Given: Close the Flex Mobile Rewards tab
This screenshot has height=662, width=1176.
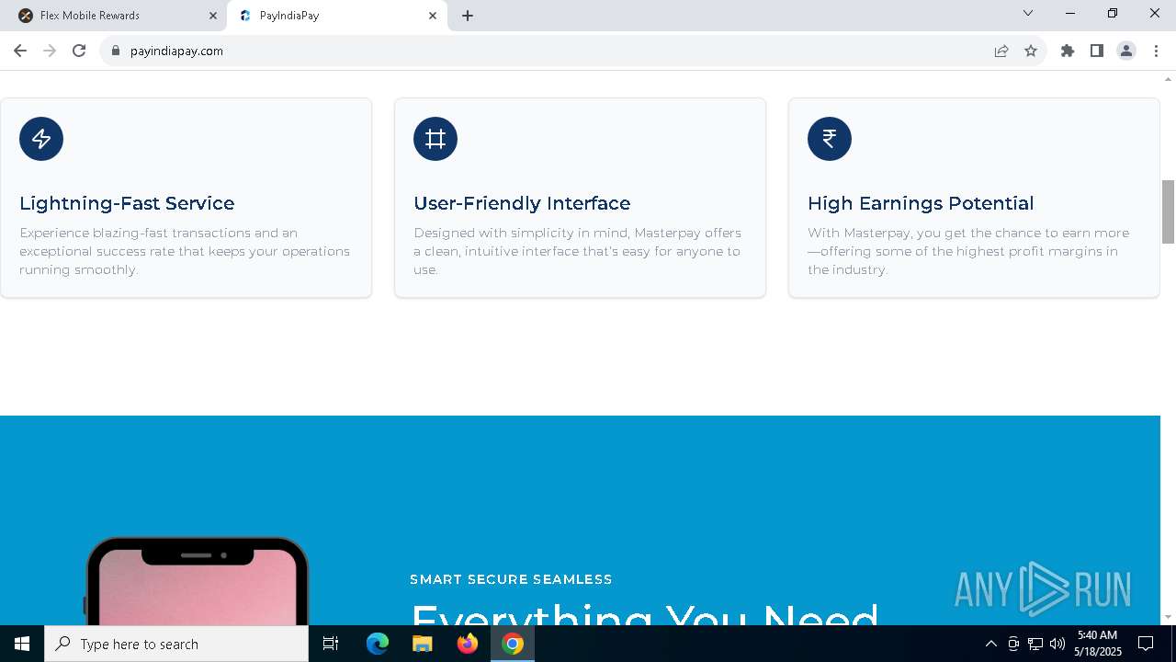Looking at the screenshot, I should pos(213,16).
